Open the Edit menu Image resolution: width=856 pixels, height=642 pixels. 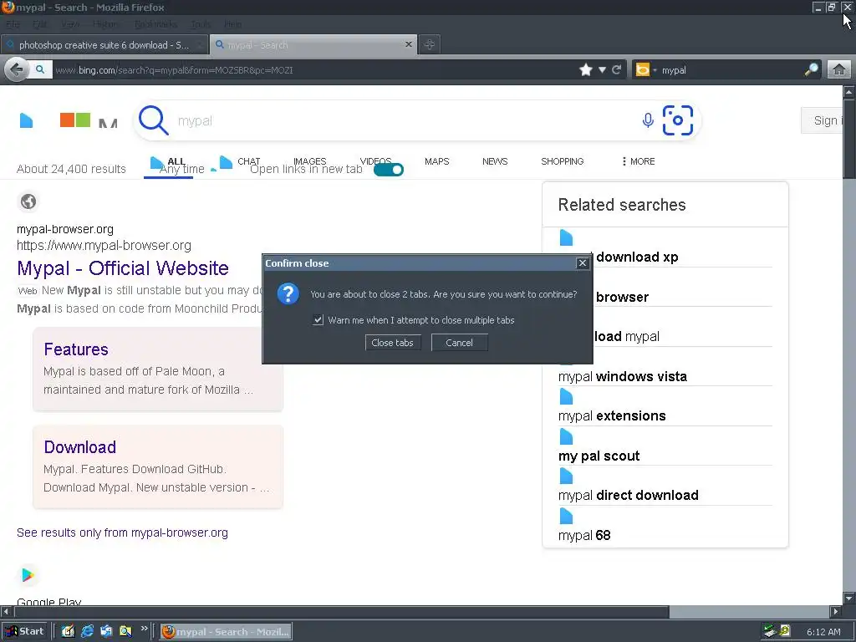pyautogui.click(x=40, y=24)
